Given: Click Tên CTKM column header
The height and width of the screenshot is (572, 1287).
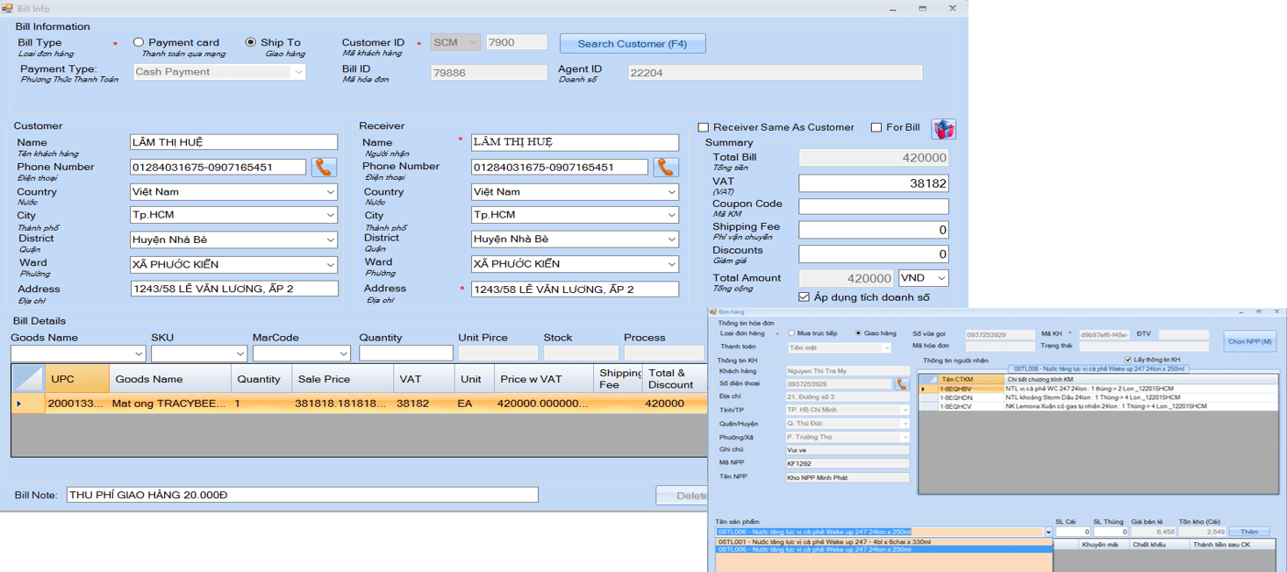Looking at the screenshot, I should coord(970,379).
